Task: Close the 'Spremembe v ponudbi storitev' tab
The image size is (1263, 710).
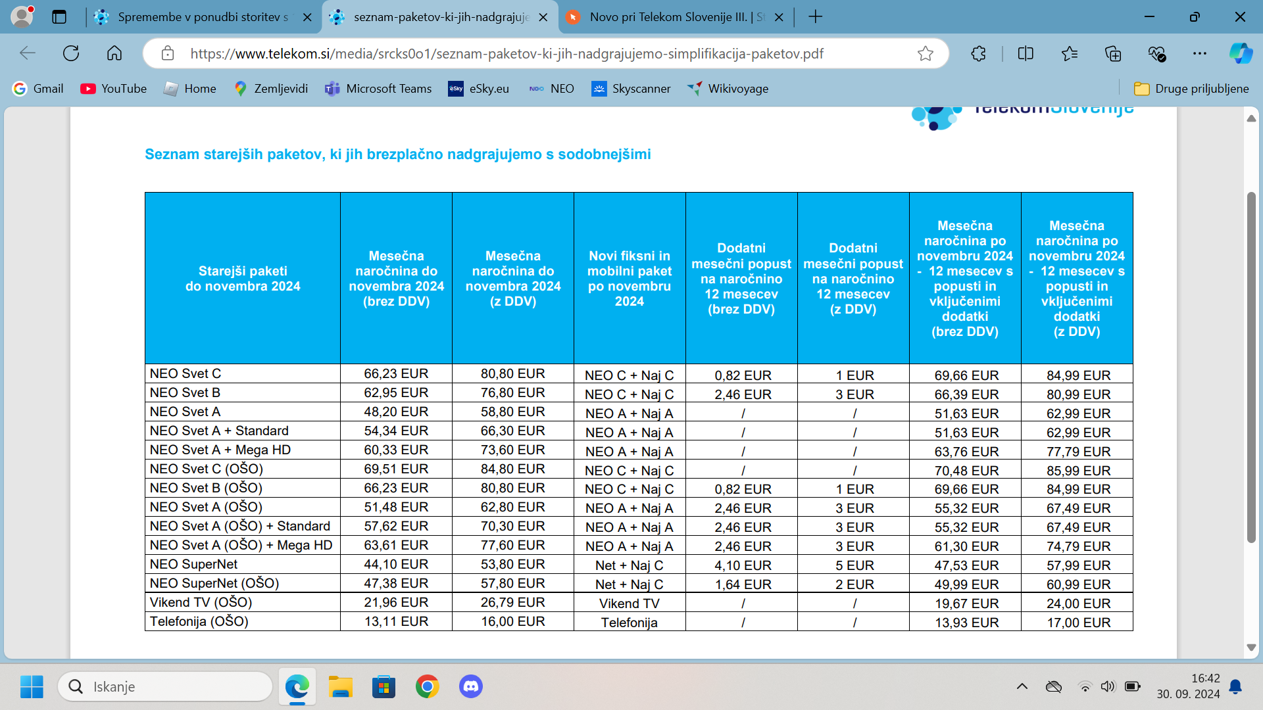Action: coord(307,17)
